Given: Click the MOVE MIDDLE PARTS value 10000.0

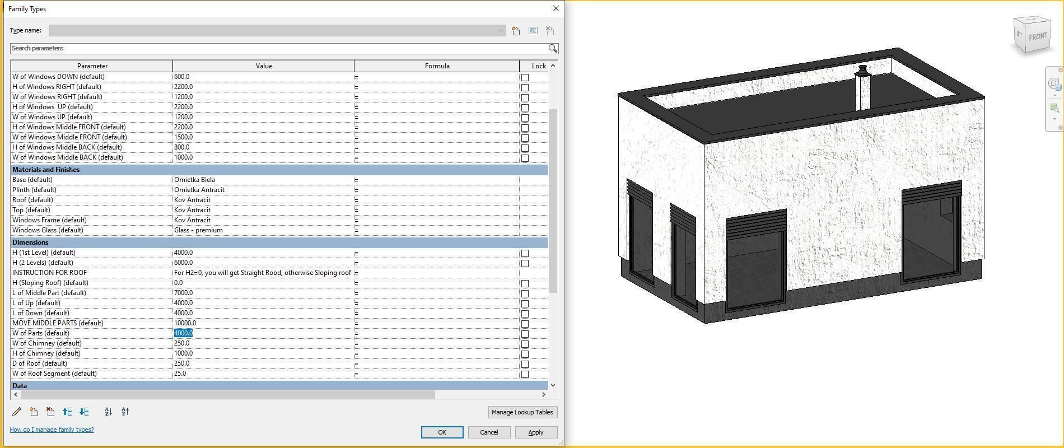Looking at the screenshot, I should tap(185, 323).
